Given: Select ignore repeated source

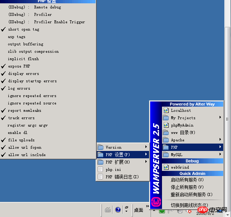Looking at the screenshot, I should coord(48,103).
